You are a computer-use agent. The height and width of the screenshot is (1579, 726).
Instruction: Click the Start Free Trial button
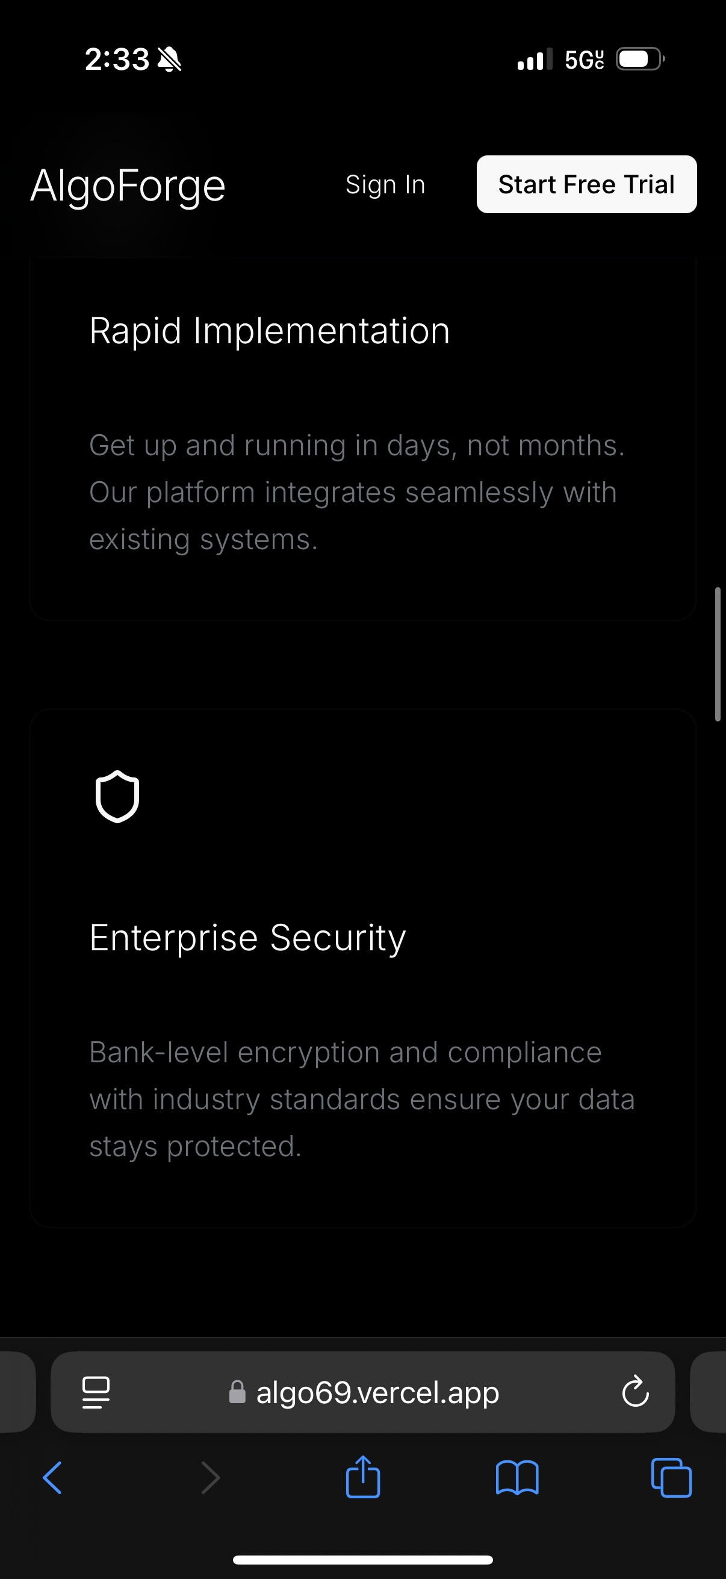(586, 184)
